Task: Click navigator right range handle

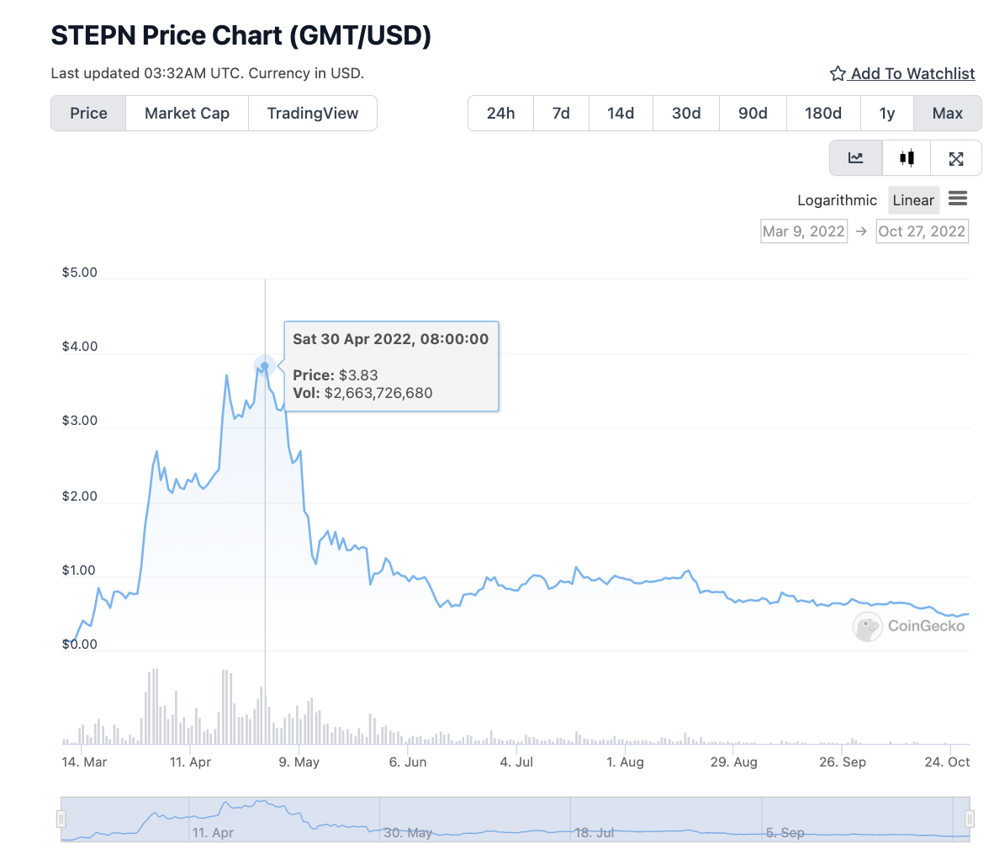Action: pyautogui.click(x=969, y=819)
